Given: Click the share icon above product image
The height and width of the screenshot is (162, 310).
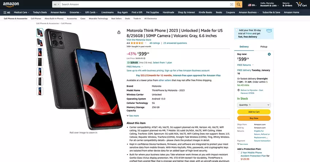Looking at the screenshot, I should [x=119, y=32].
